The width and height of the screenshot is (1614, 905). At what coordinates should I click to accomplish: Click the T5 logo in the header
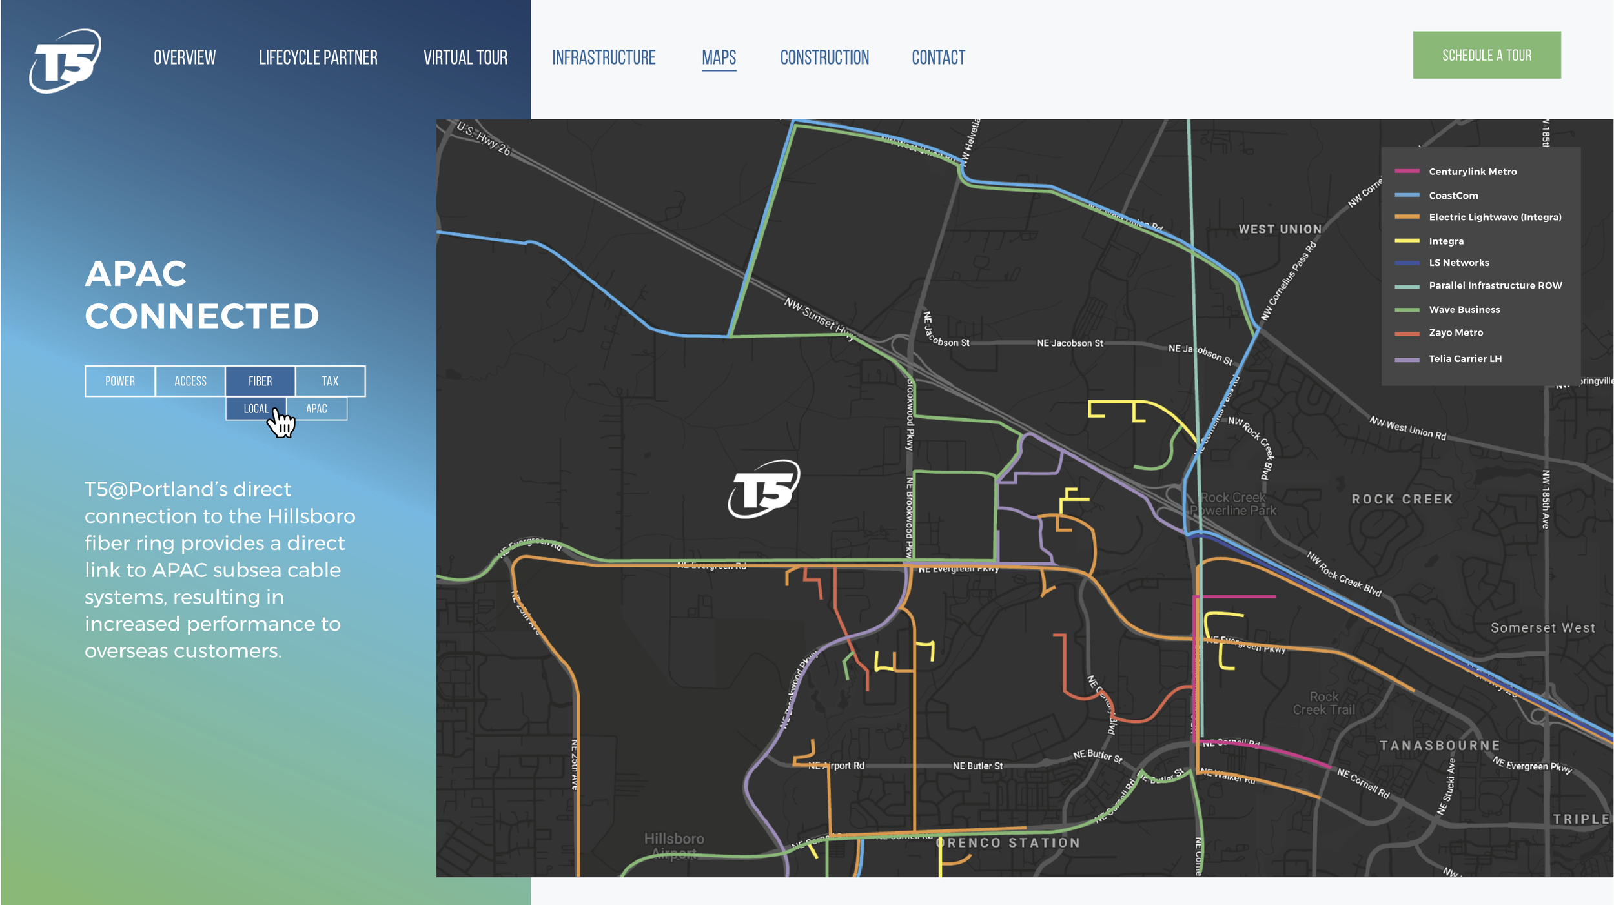coord(65,61)
